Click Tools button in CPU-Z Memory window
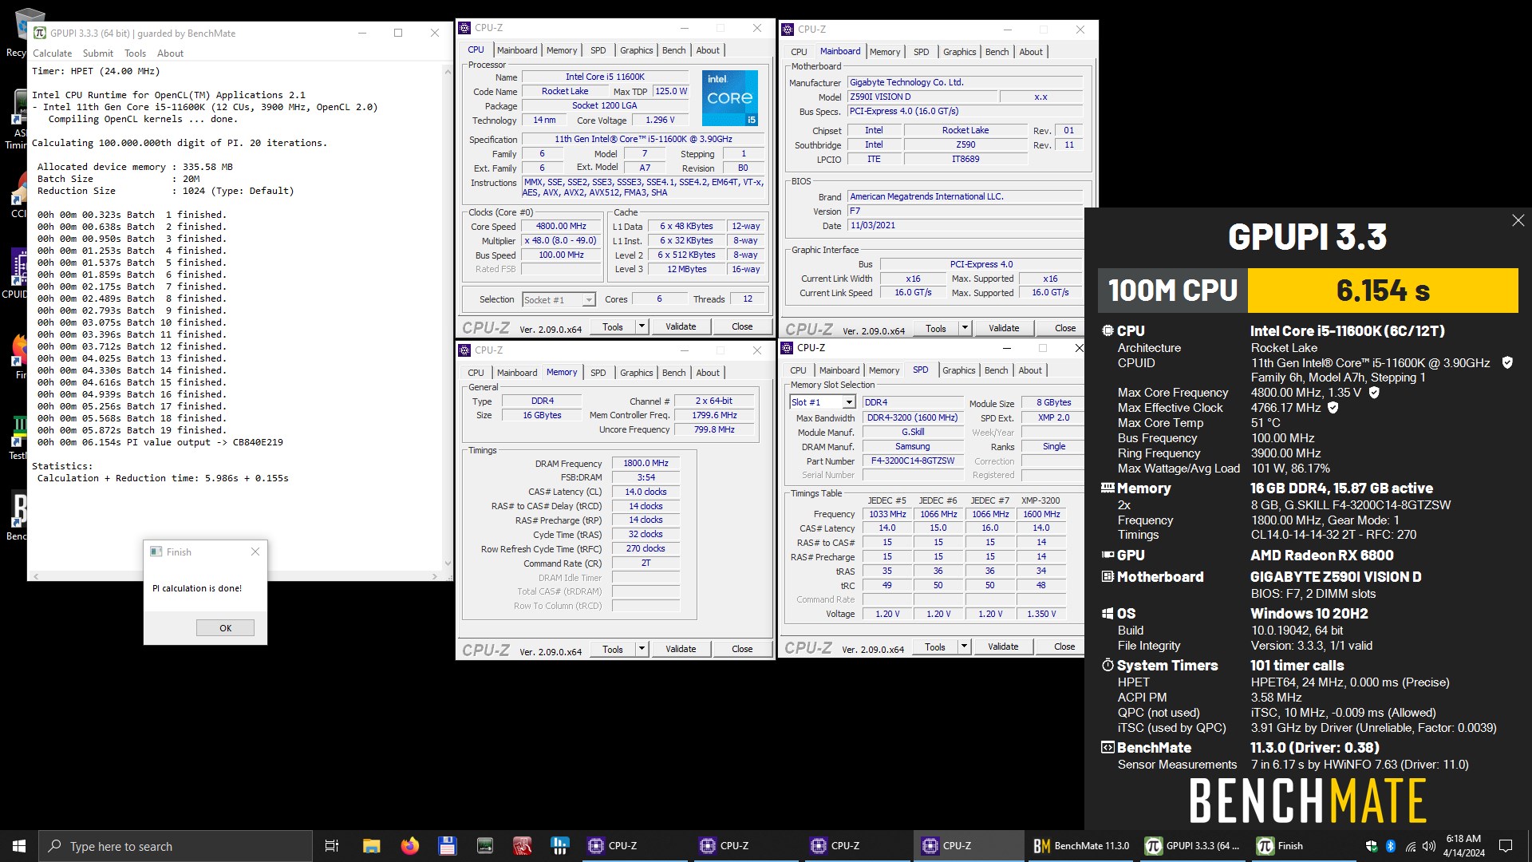 613,649
